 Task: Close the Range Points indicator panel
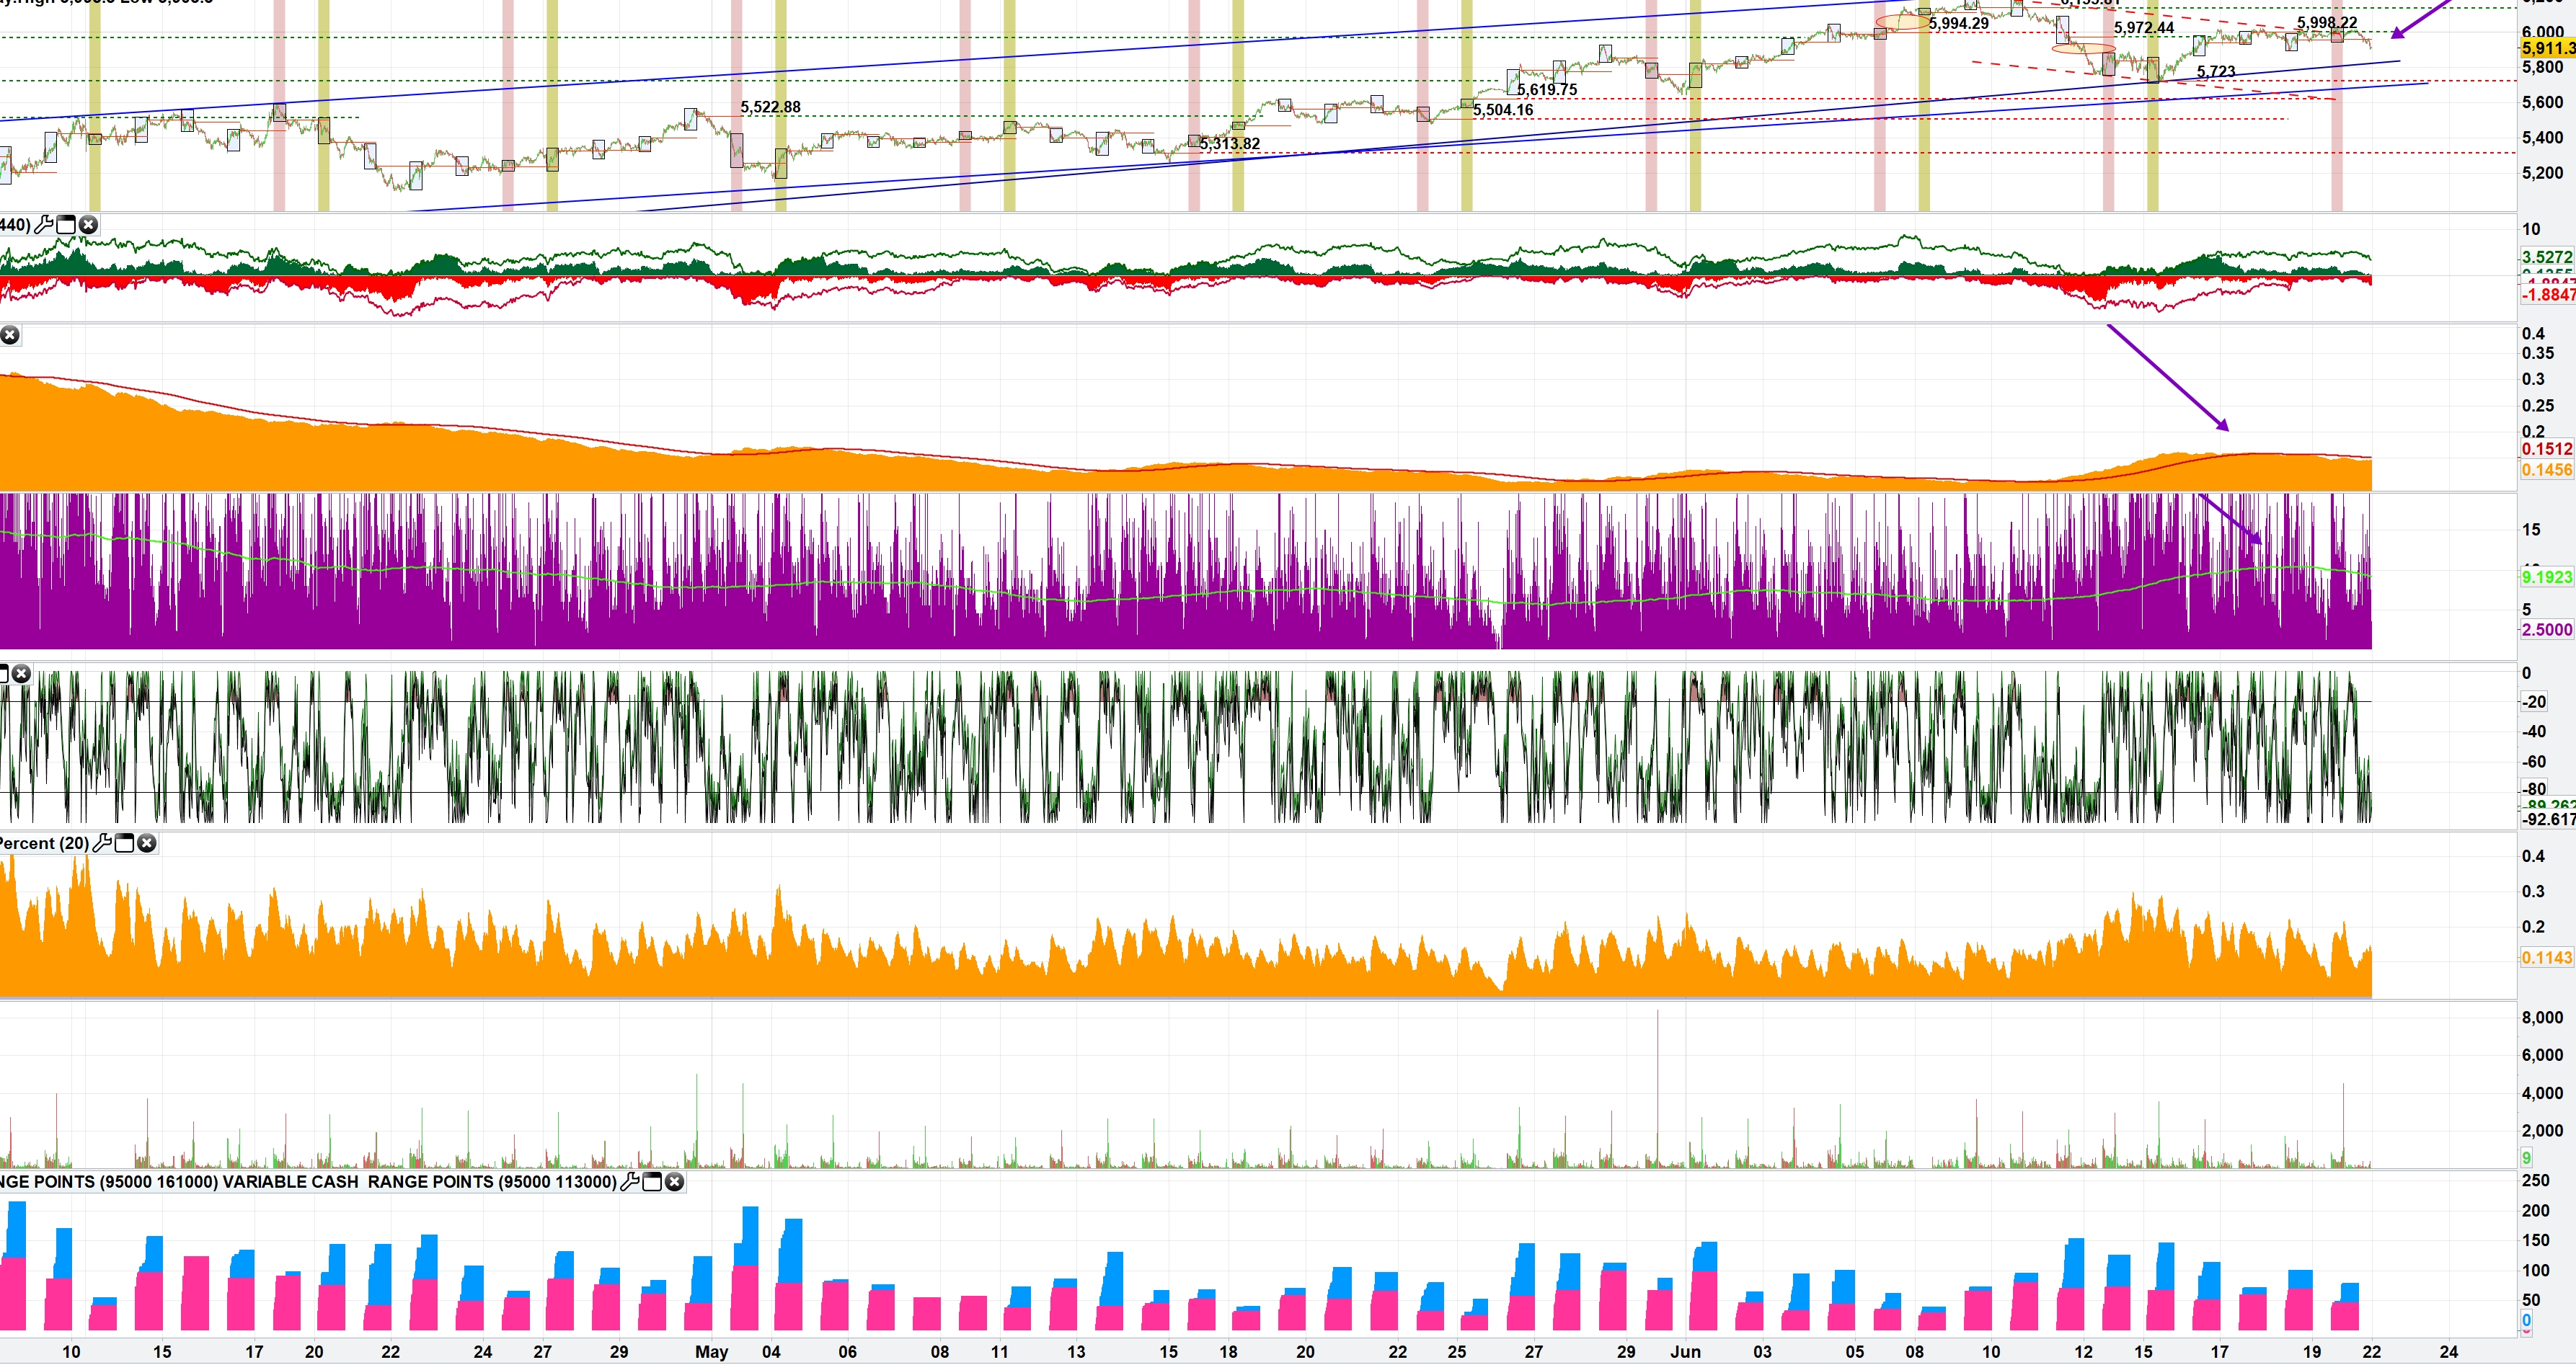pyautogui.click(x=675, y=1182)
